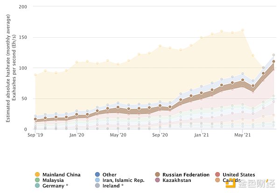Click the yellow Mainland China legend dot
The width and height of the screenshot is (280, 193).
tap(37, 175)
